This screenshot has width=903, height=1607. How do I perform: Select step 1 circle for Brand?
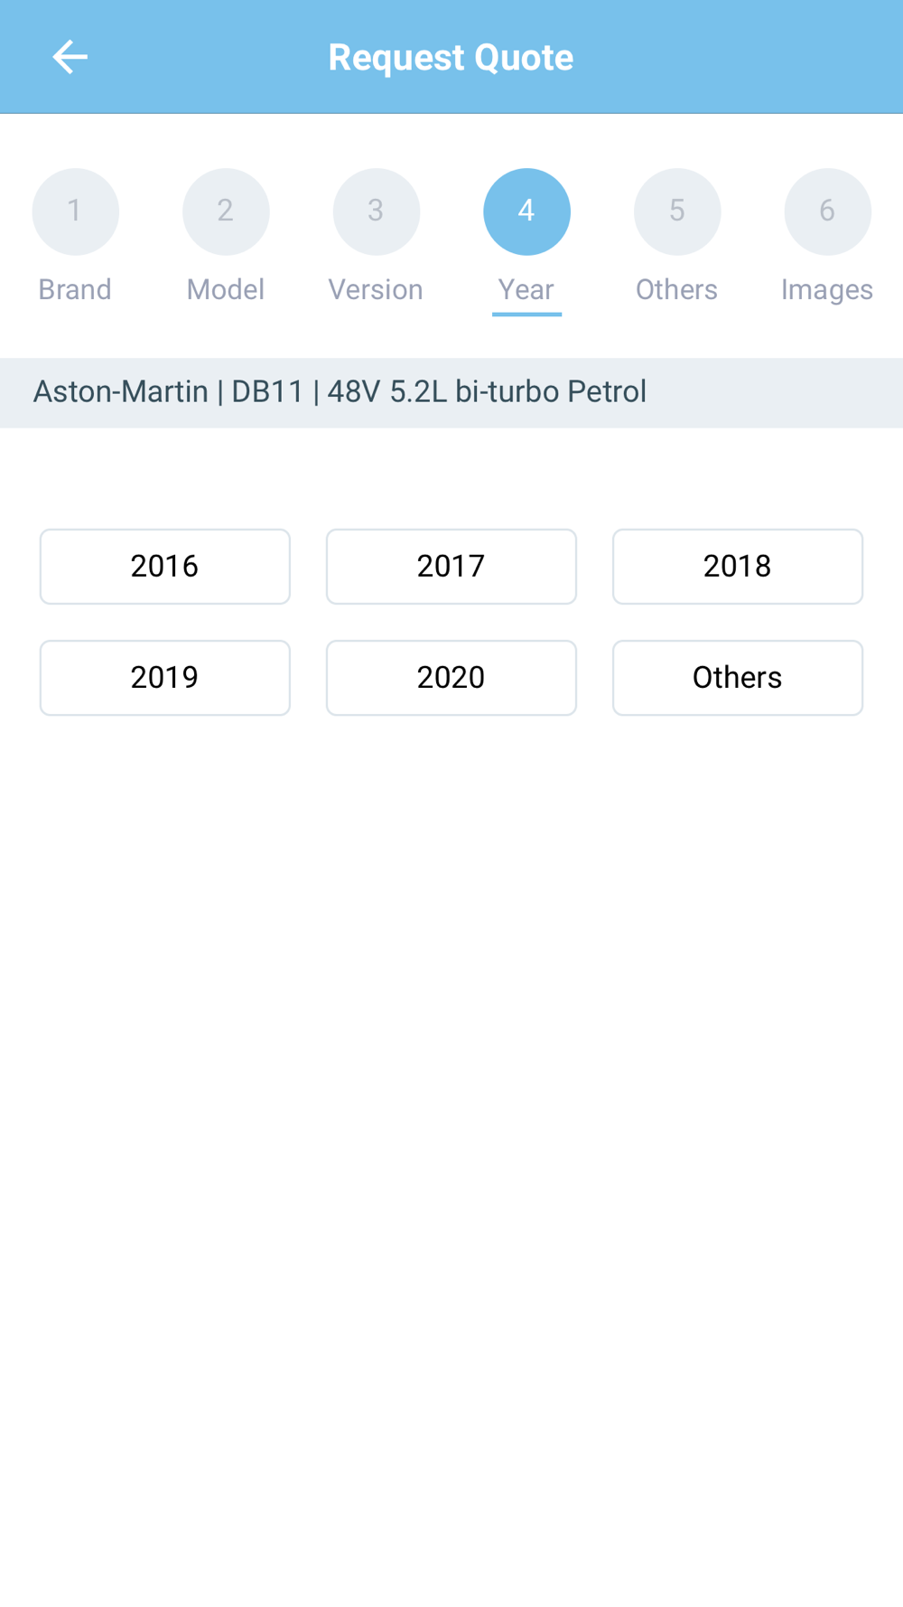[75, 211]
